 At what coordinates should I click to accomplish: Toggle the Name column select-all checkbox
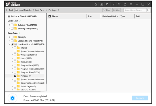click(x=50, y=16)
